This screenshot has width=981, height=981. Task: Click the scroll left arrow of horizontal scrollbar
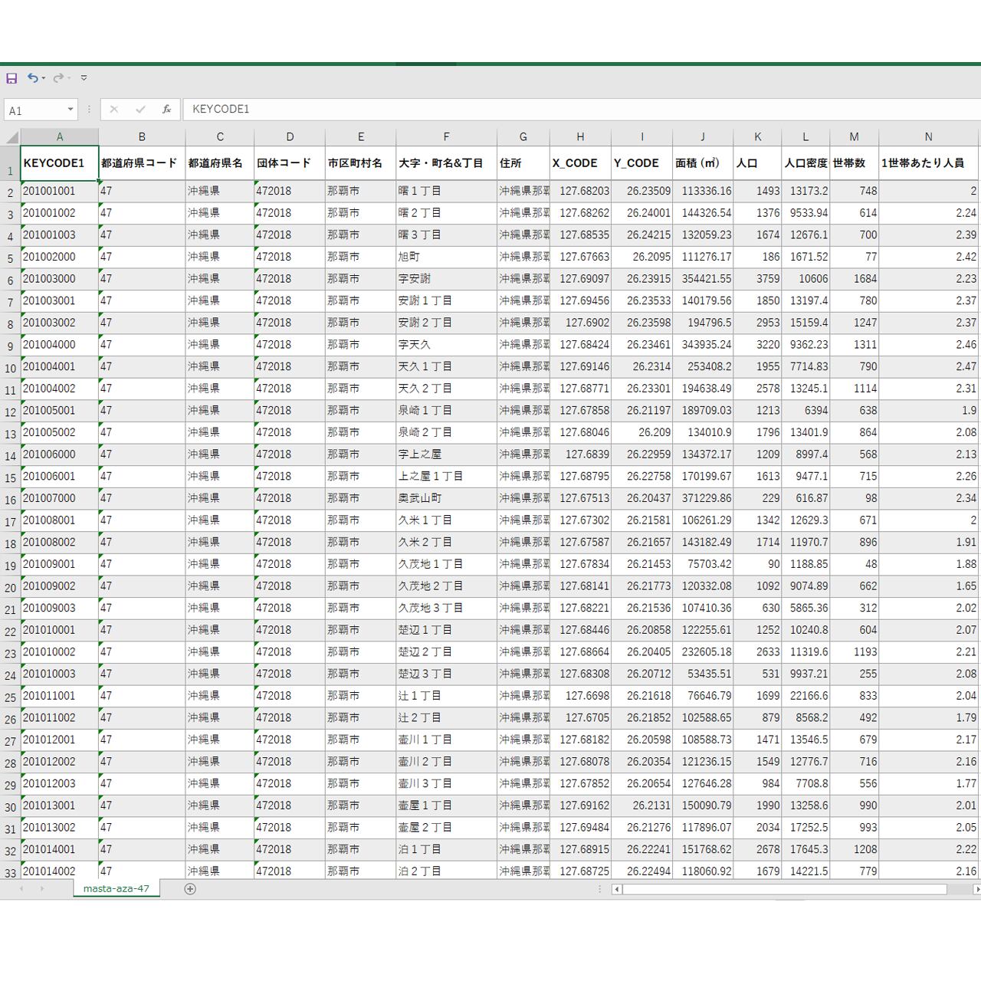(x=617, y=889)
